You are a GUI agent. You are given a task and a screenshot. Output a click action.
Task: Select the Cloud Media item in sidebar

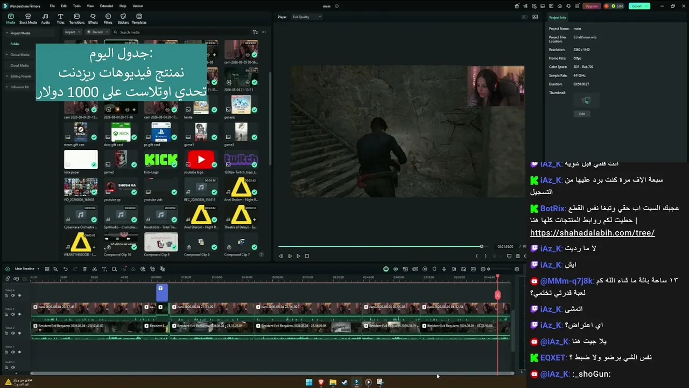point(19,65)
